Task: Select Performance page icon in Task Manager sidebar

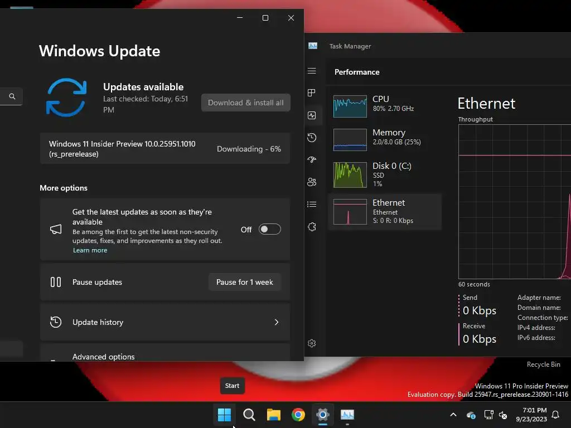Action: 312,115
